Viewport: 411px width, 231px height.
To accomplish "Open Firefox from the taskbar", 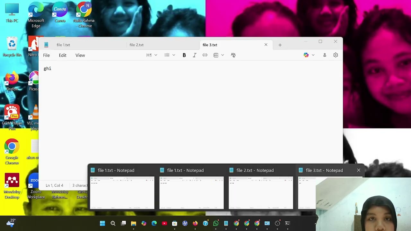I will (x=195, y=223).
